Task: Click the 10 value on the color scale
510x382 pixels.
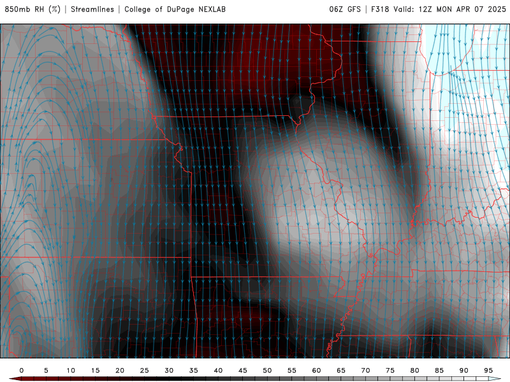Action: pos(71,371)
